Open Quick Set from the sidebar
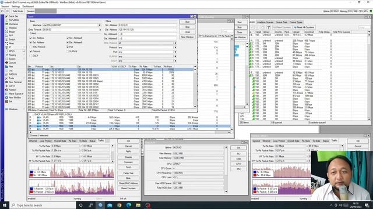373x209 pixels. pyautogui.click(x=13, y=16)
